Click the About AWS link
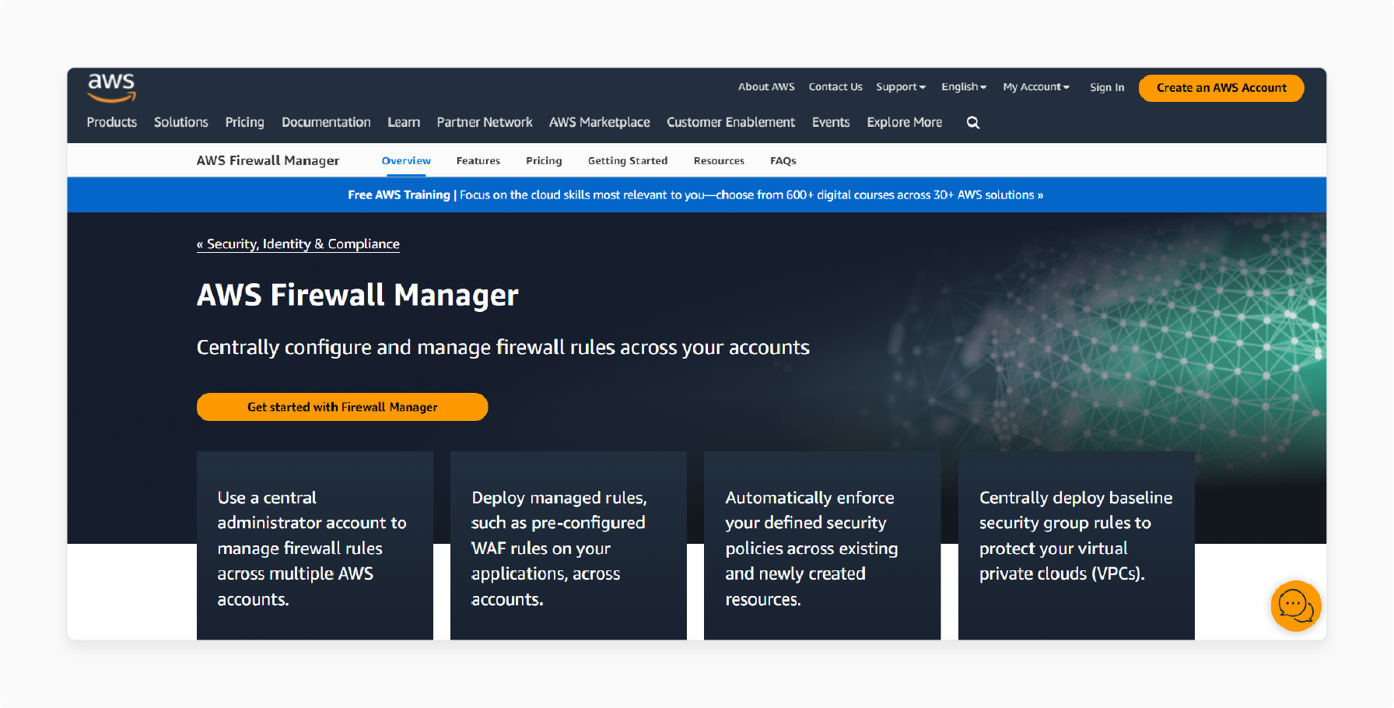 coord(766,87)
